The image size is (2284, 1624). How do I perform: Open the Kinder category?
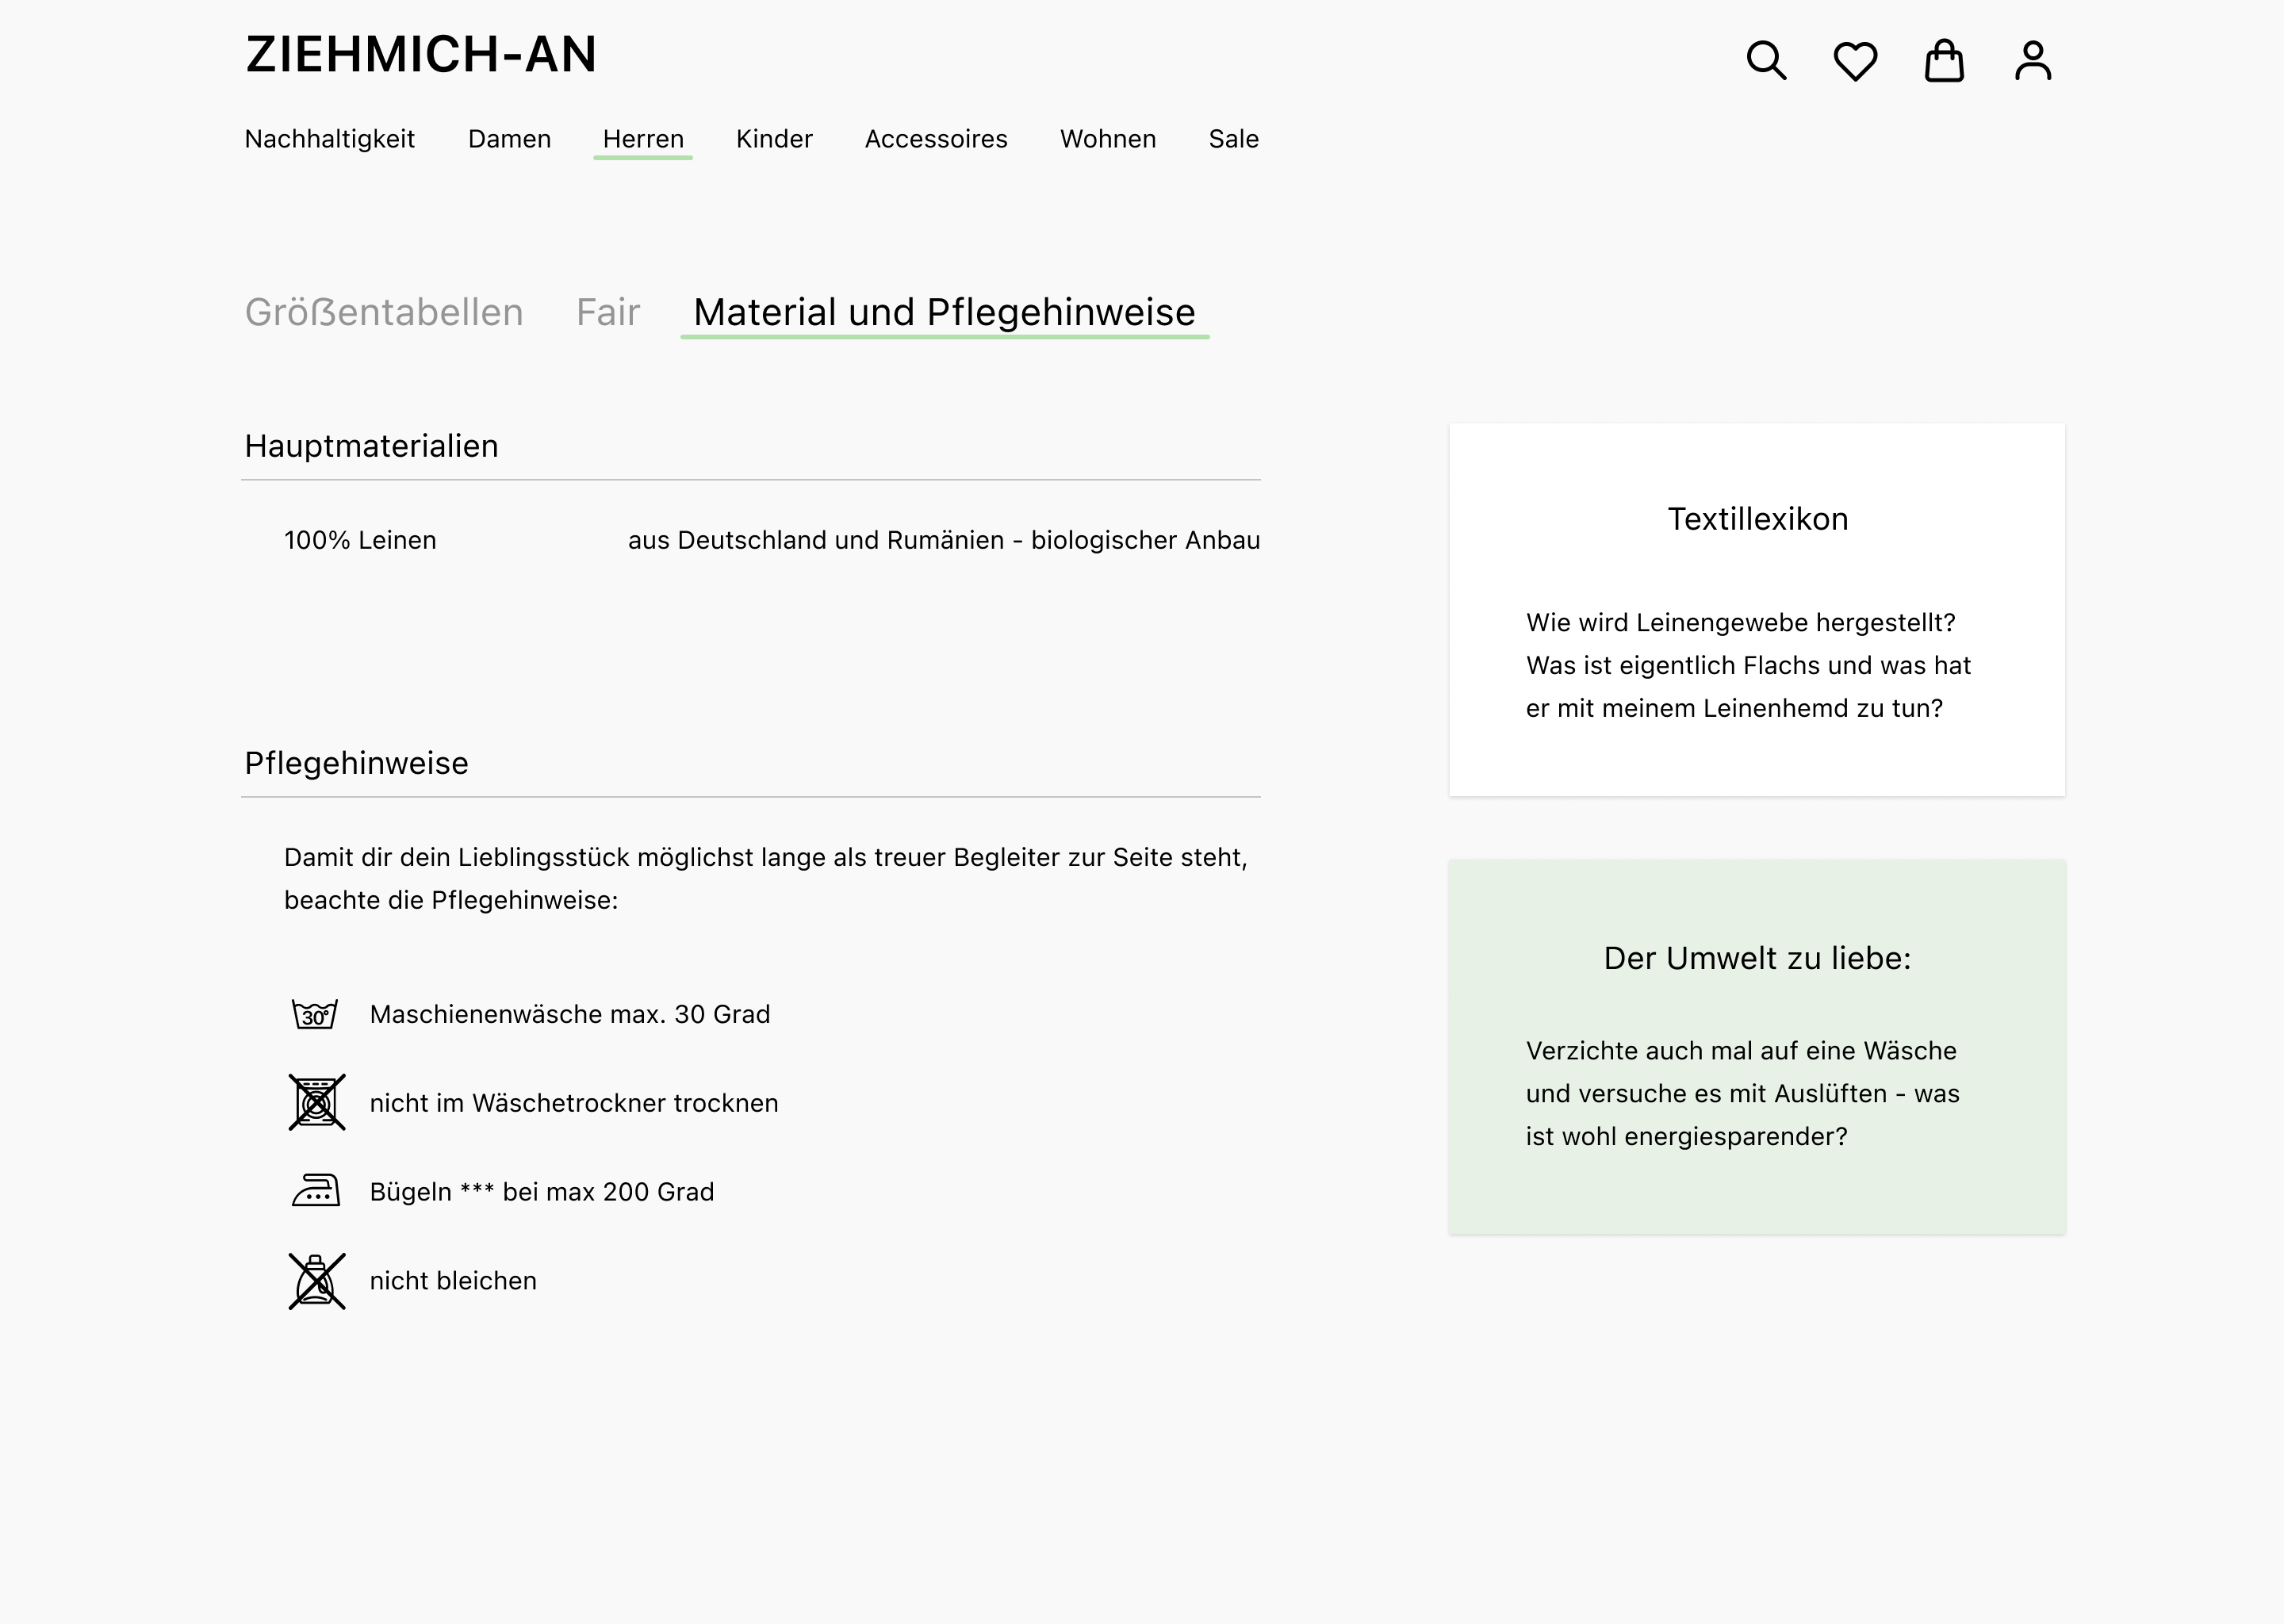coord(774,139)
